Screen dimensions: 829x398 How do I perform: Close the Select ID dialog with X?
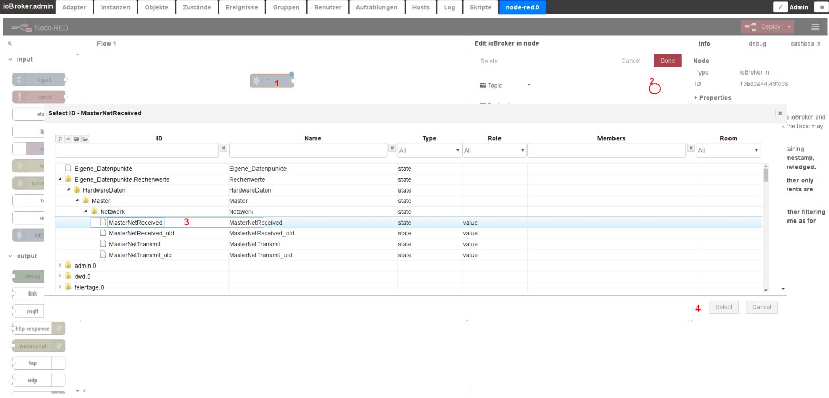point(780,113)
